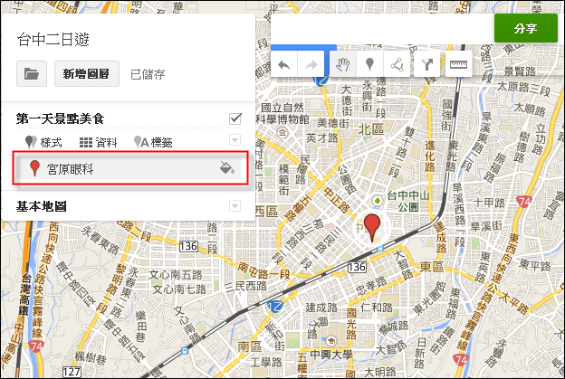Toggle 第一天景點美食 layer visibility checkbox

[x=235, y=118]
